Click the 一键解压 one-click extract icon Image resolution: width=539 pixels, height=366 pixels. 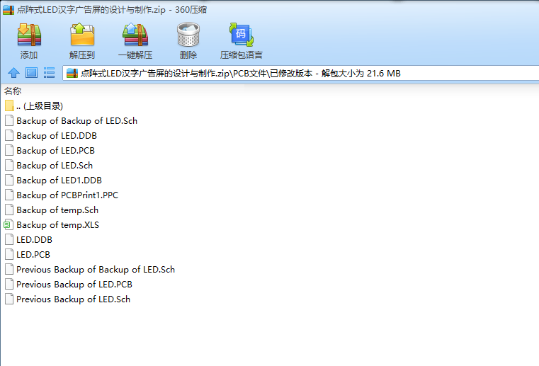pyautogui.click(x=135, y=35)
